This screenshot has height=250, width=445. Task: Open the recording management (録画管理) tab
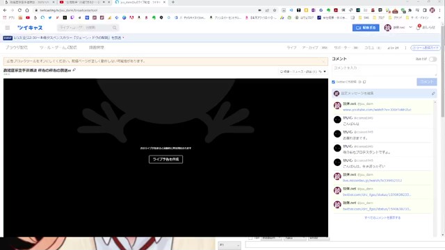coord(97,48)
